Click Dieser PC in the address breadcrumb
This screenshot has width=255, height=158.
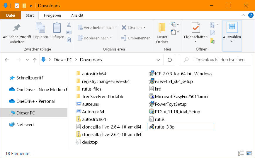63,60
